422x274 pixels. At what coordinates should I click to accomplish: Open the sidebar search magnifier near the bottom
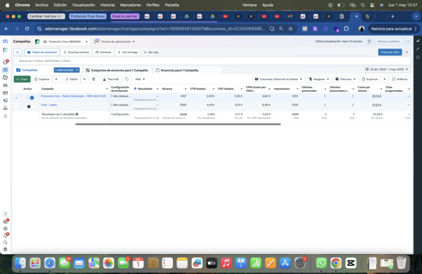coord(5,242)
